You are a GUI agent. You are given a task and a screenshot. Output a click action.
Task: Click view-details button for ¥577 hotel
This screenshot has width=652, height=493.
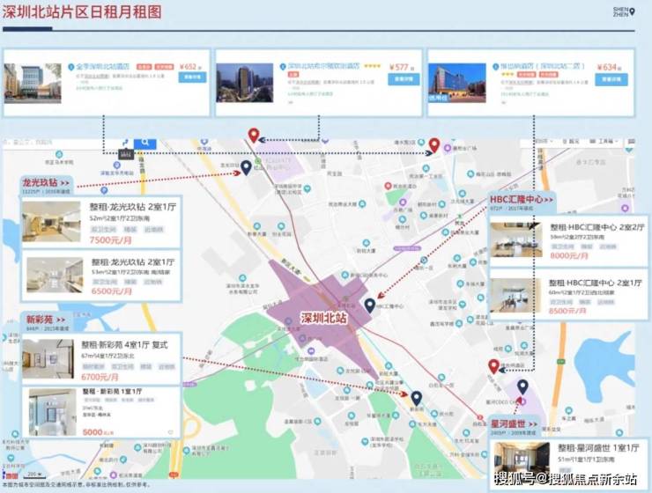point(404,79)
